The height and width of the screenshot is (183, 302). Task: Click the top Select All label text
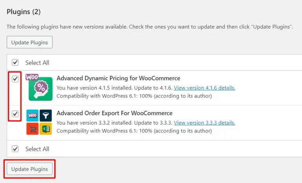[37, 63]
